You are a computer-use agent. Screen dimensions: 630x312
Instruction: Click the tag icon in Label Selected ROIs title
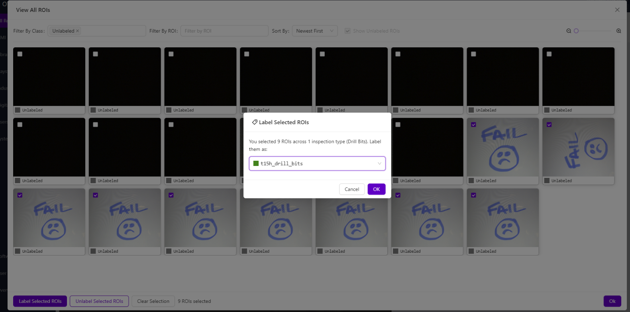tap(254, 122)
